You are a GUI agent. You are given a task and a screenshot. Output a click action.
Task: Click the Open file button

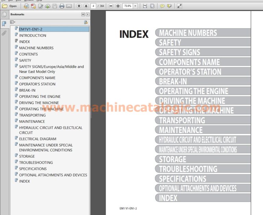coord(9,6)
